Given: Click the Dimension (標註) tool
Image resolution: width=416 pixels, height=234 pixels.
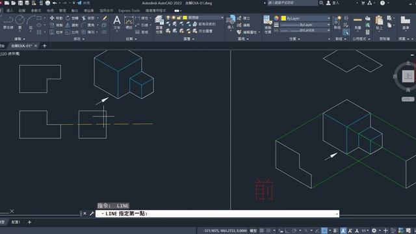Looking at the screenshot, I should click(129, 23).
